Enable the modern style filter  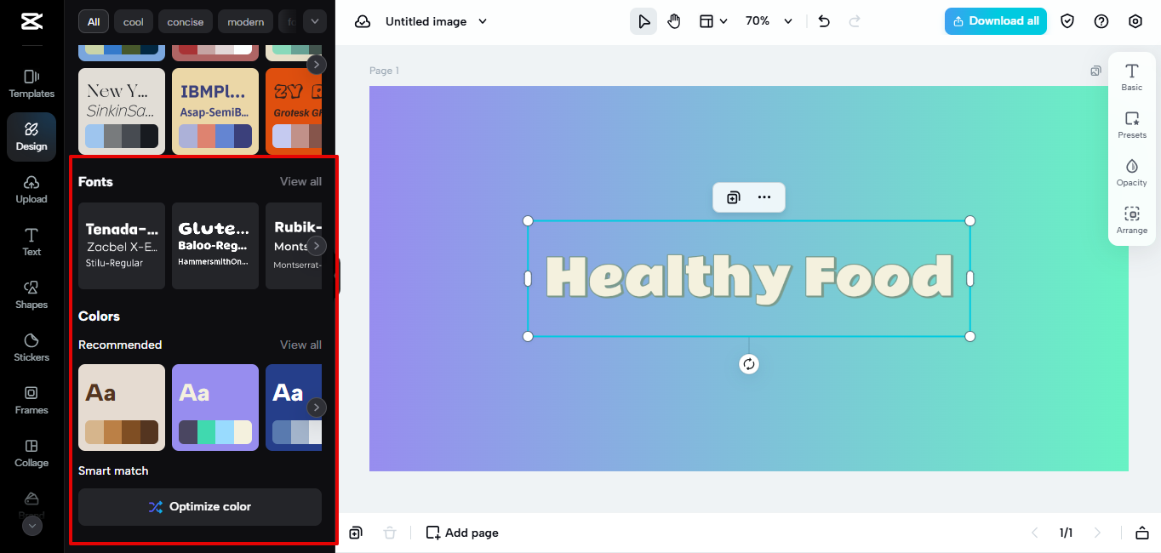(245, 21)
